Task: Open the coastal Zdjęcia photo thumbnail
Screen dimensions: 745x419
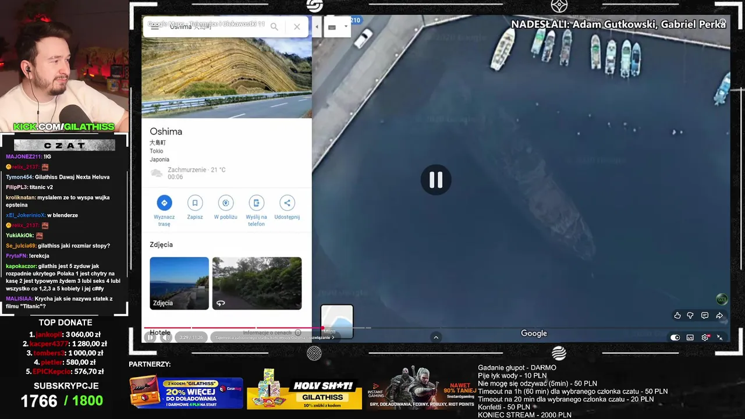Action: [x=179, y=283]
